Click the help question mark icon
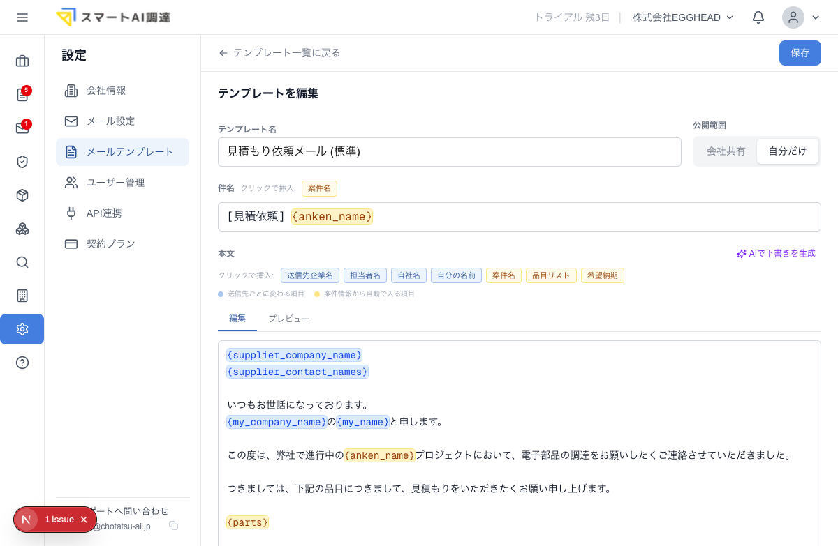The width and height of the screenshot is (838, 546). tap(22, 363)
